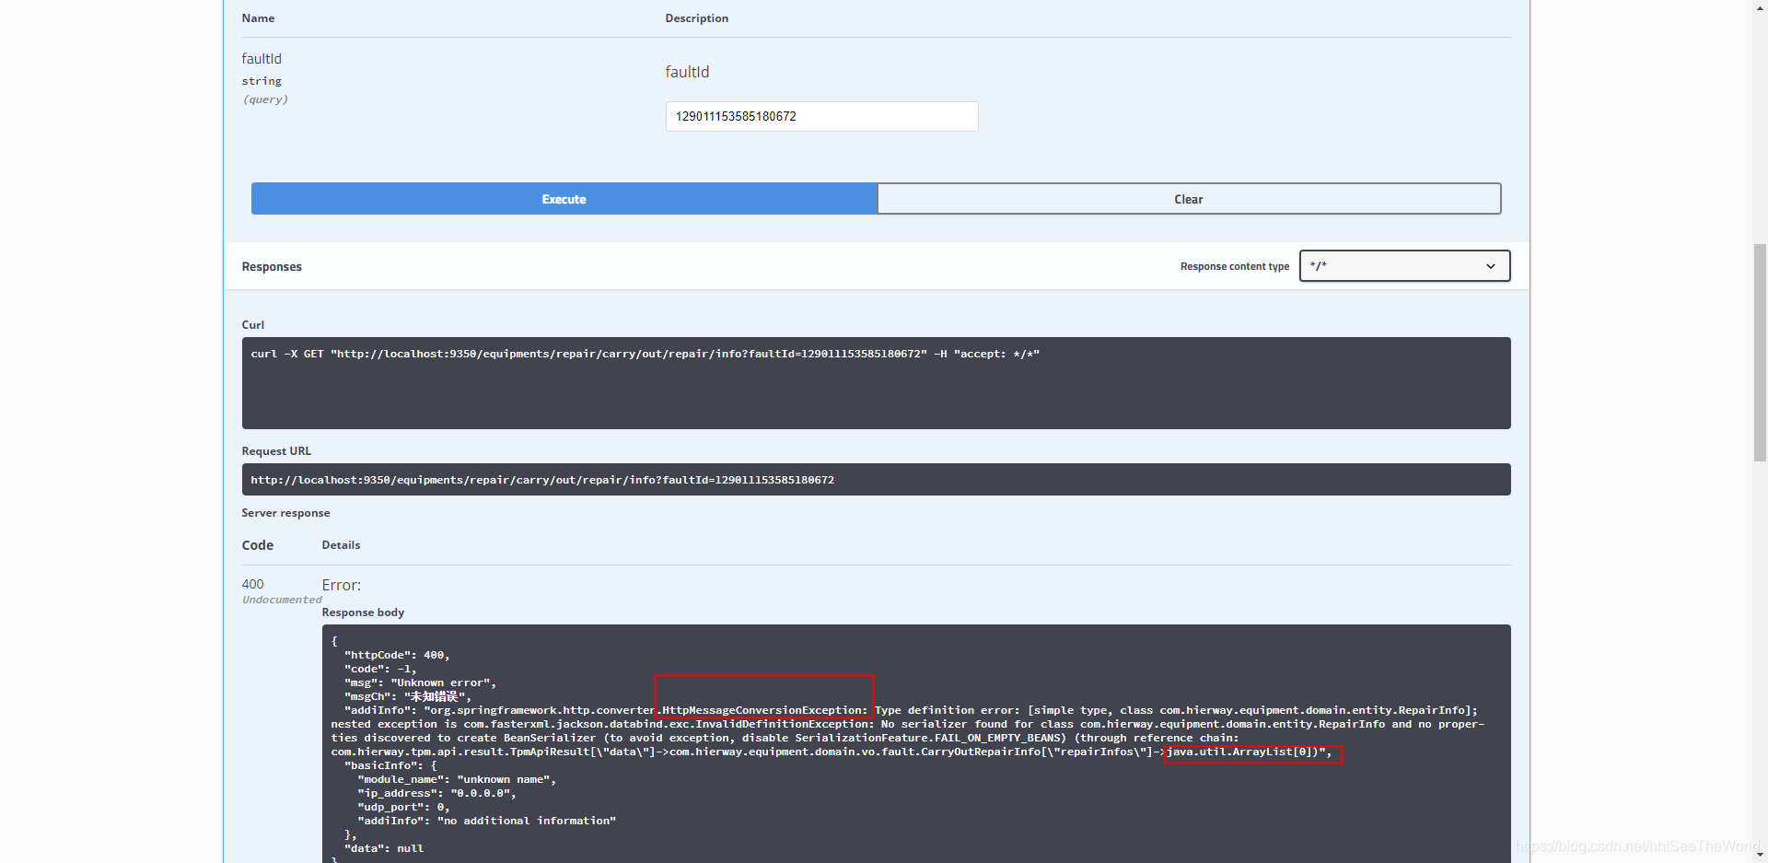Click the 400 response code
This screenshot has width=1768, height=863.
(x=252, y=584)
